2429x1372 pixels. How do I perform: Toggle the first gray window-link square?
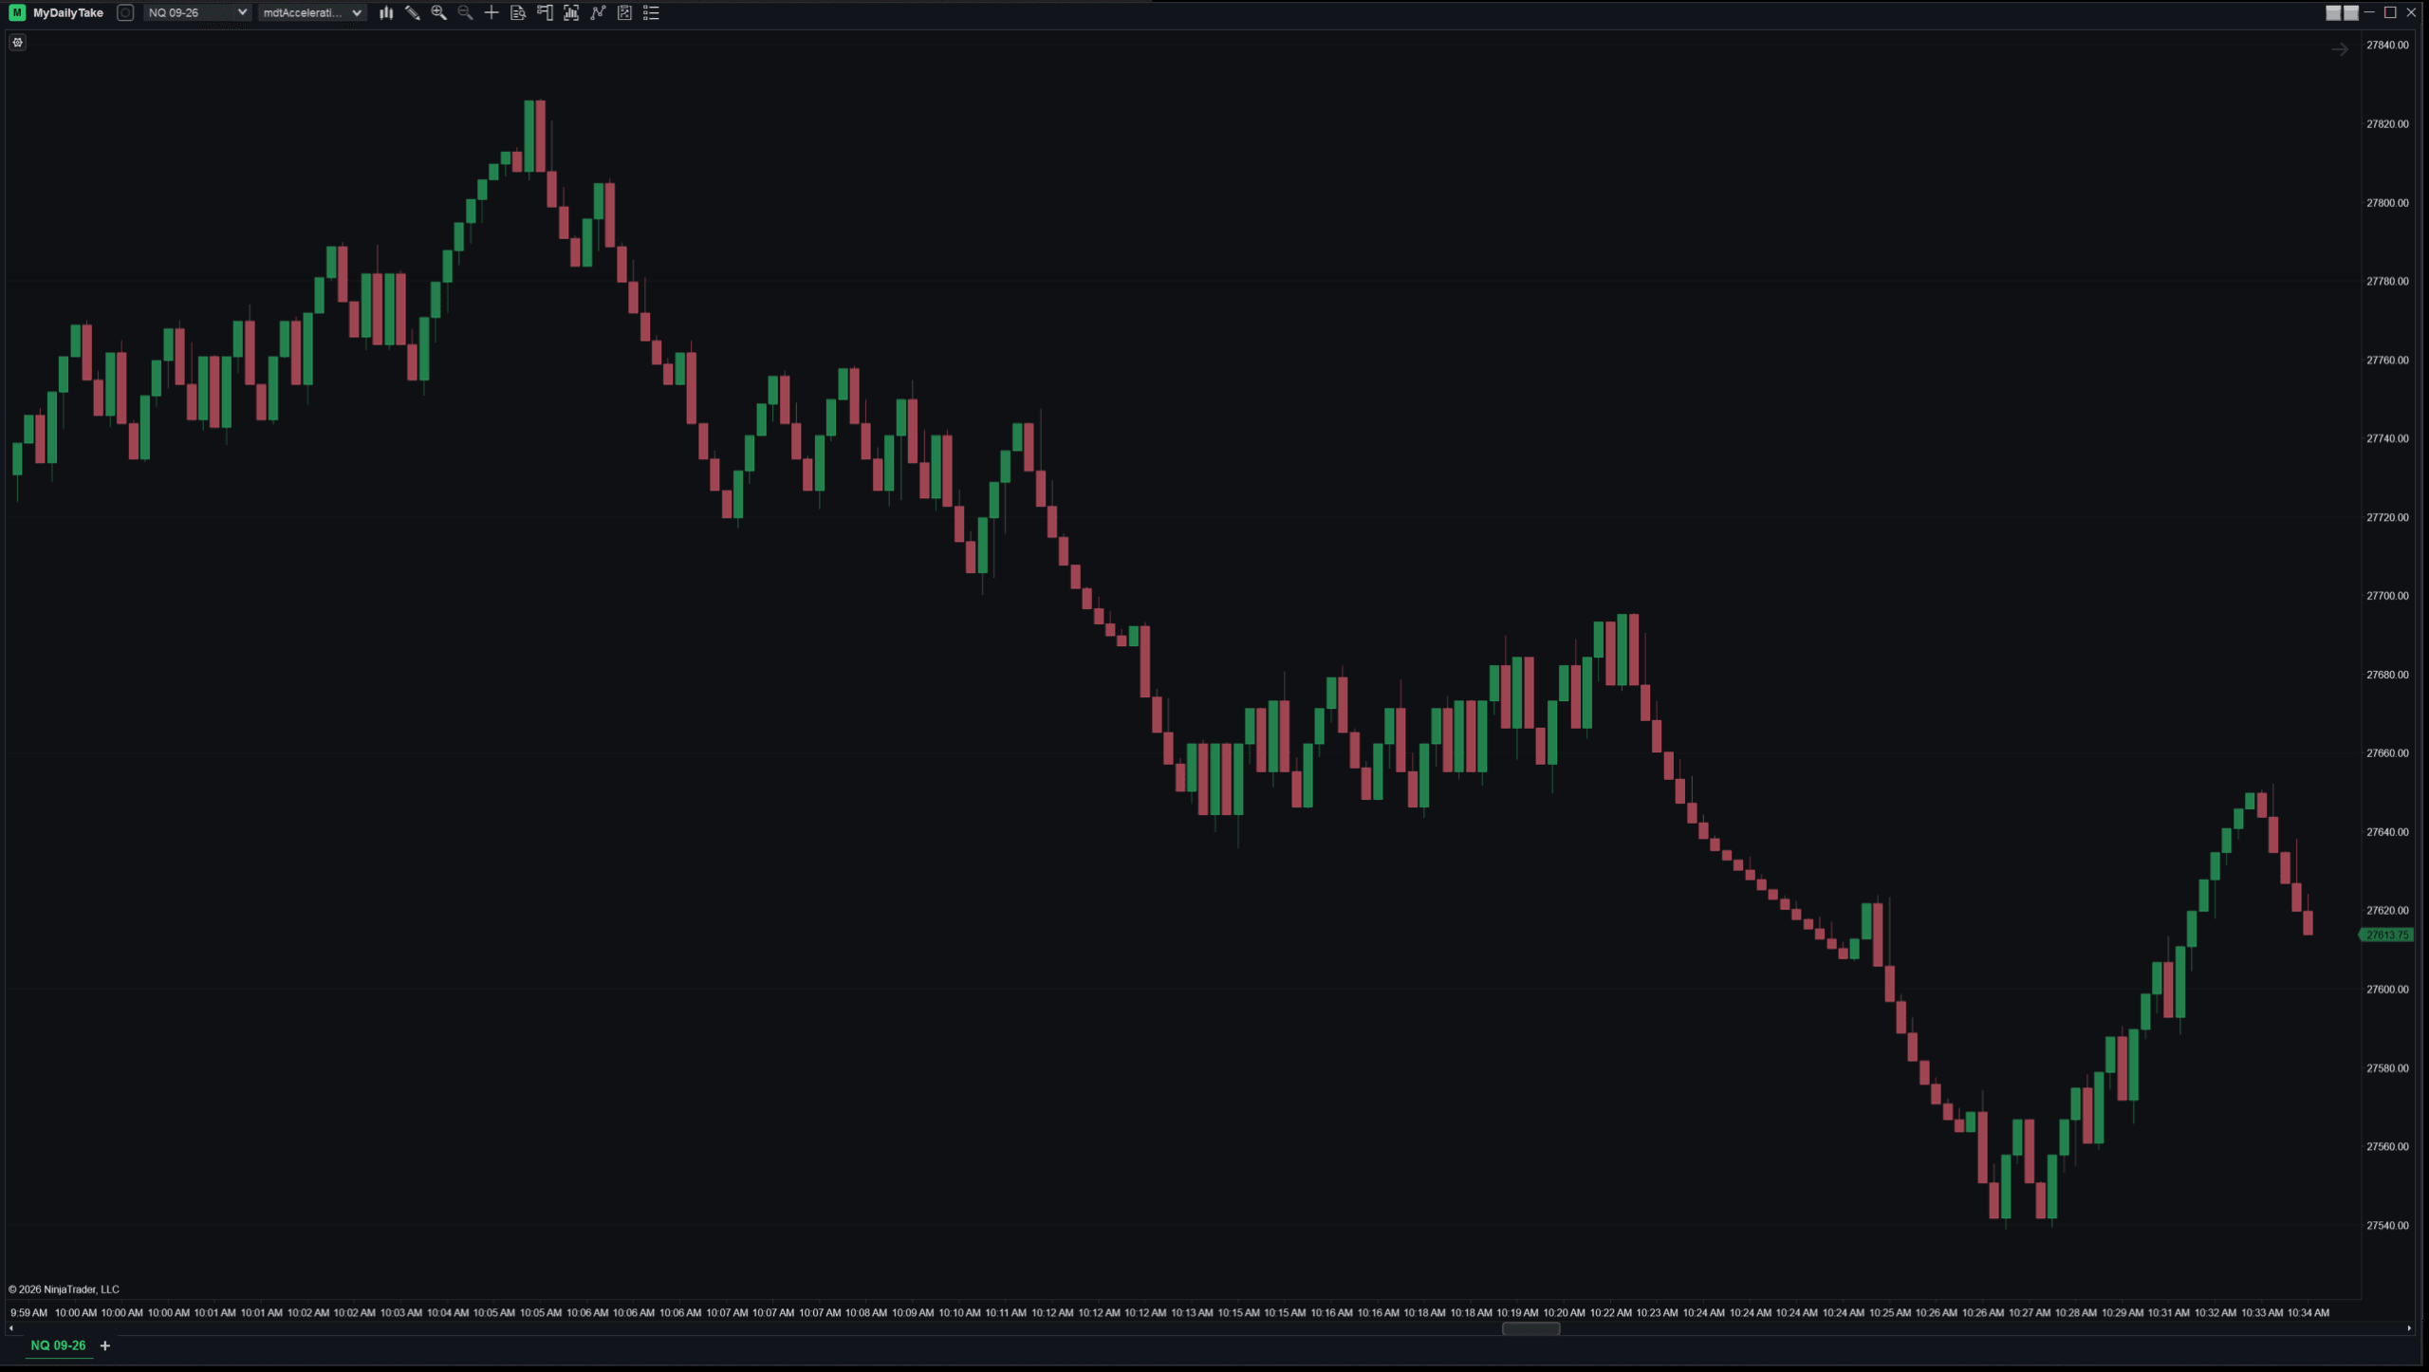[2333, 12]
